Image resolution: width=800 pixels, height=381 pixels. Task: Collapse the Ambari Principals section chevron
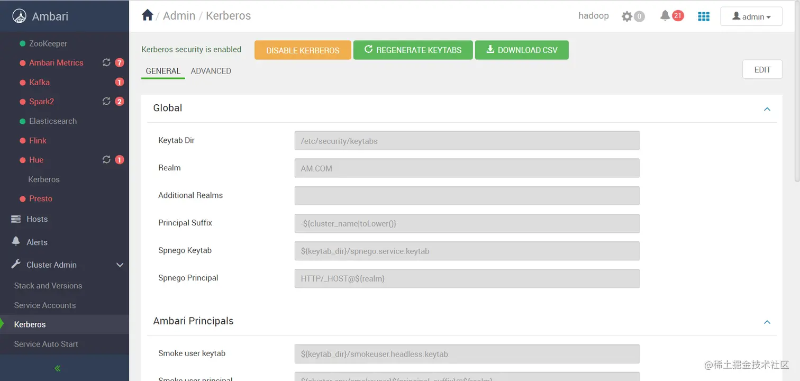point(767,322)
